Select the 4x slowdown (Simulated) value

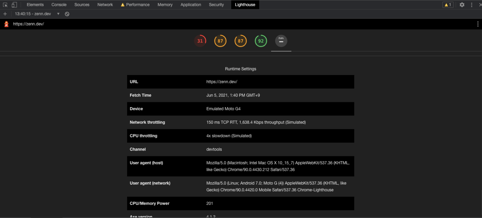[229, 136]
